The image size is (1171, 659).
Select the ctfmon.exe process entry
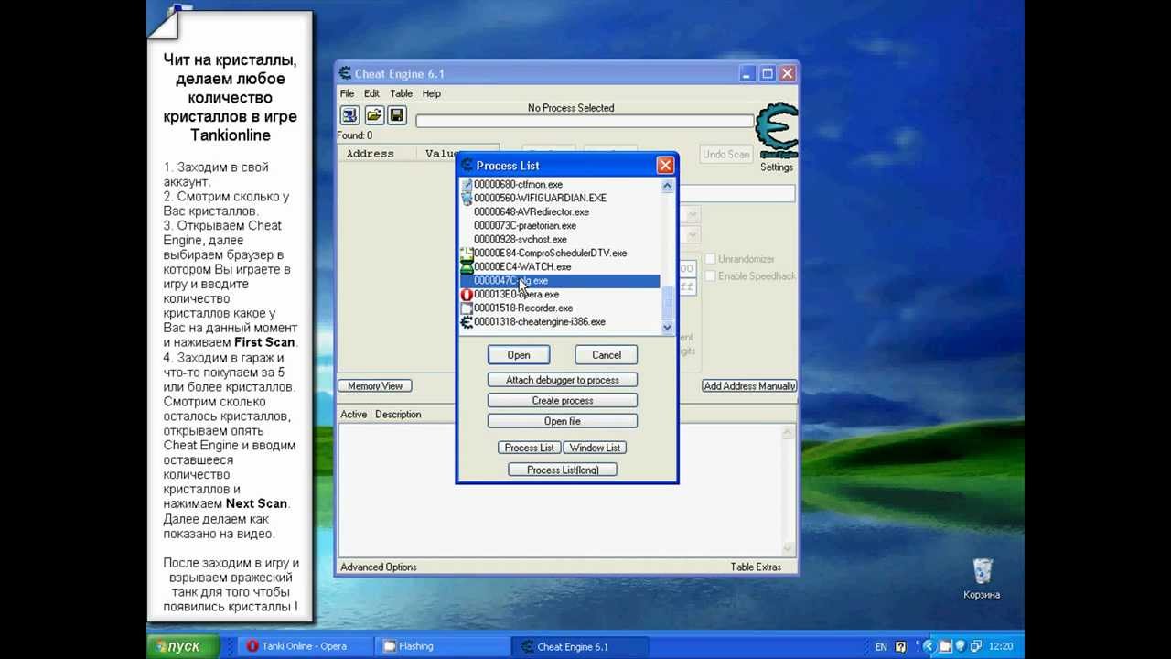tap(559, 184)
